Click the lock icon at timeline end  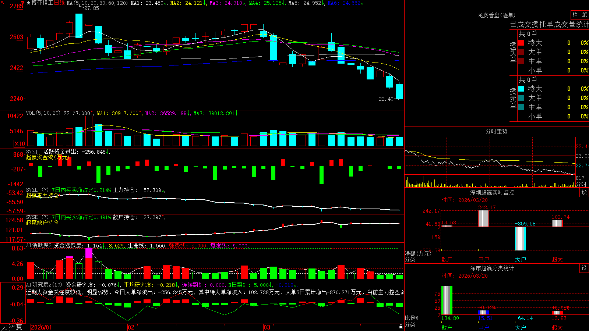(x=401, y=327)
